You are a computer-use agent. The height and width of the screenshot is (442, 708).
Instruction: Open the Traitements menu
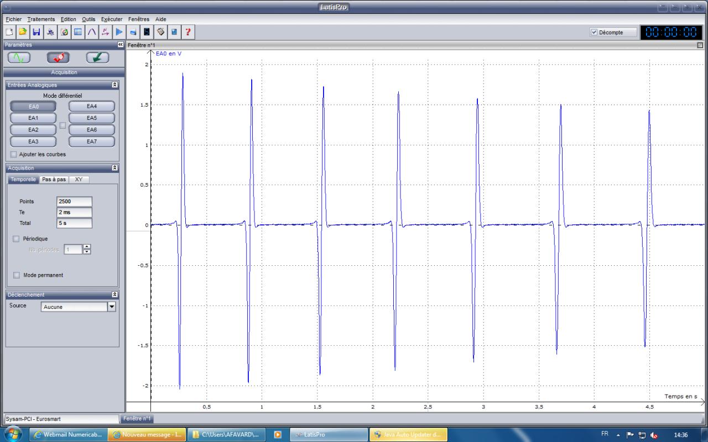41,19
